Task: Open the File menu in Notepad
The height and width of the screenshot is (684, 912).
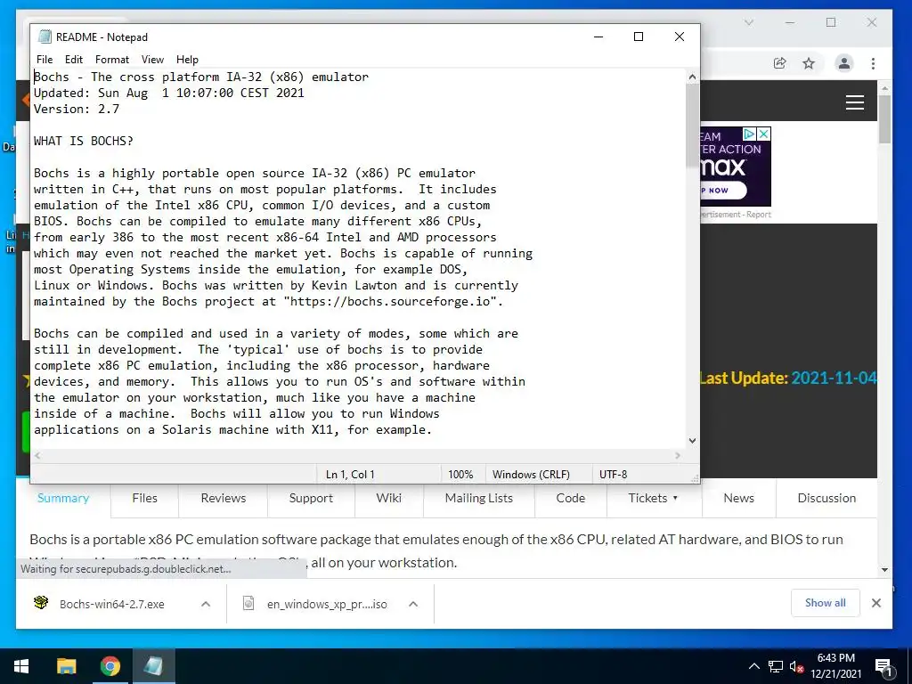Action: pyautogui.click(x=45, y=60)
